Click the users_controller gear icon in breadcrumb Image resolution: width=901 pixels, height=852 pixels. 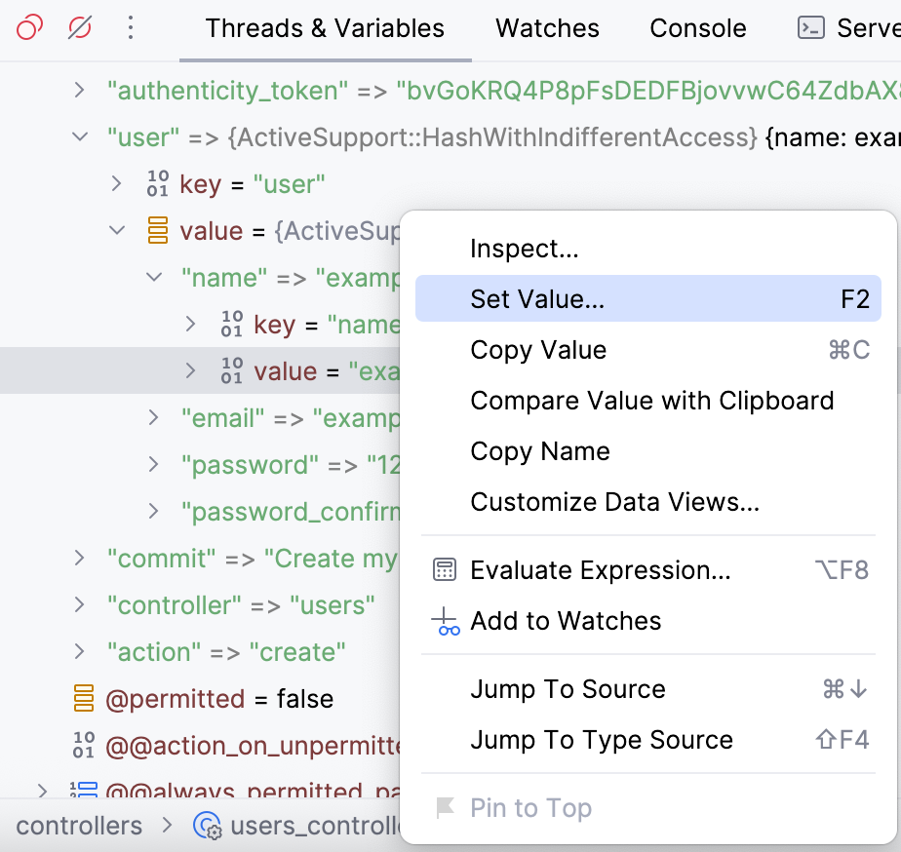(206, 826)
